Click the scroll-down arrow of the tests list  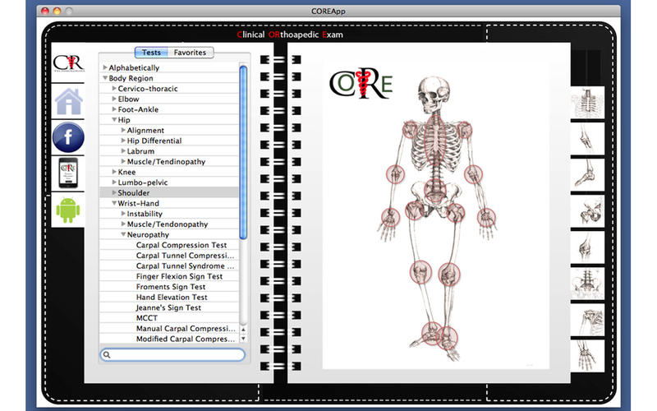pos(243,338)
